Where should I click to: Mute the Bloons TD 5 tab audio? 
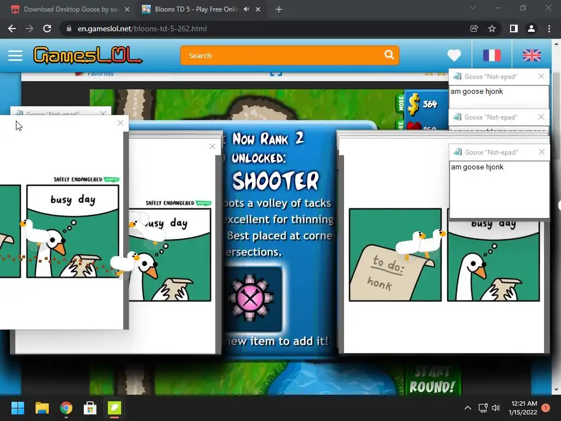pos(246,9)
